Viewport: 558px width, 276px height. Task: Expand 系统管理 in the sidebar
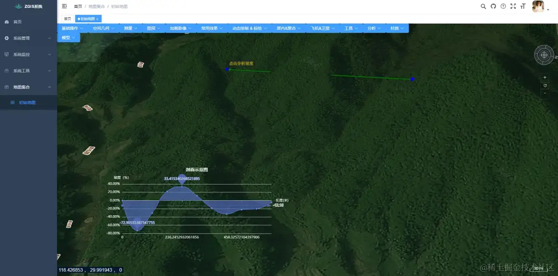pyautogui.click(x=28, y=38)
